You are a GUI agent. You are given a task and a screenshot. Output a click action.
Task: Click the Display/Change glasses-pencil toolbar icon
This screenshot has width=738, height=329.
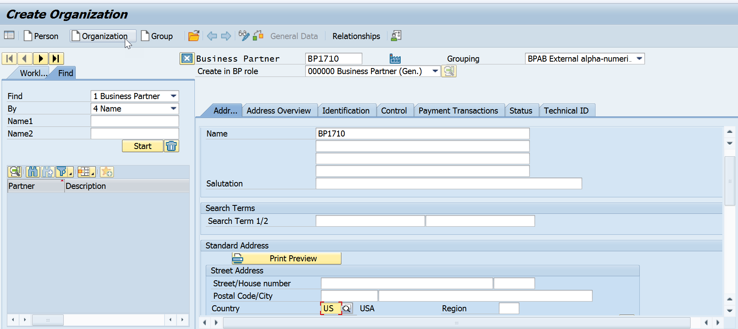(x=244, y=36)
